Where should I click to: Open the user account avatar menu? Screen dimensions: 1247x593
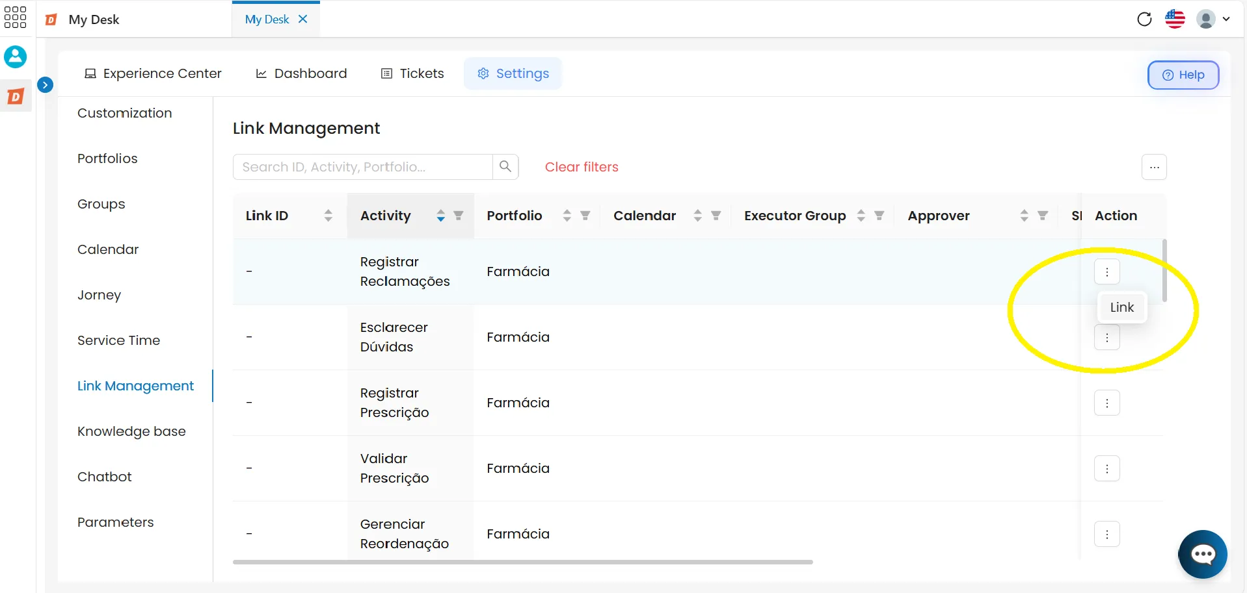pos(1213,19)
